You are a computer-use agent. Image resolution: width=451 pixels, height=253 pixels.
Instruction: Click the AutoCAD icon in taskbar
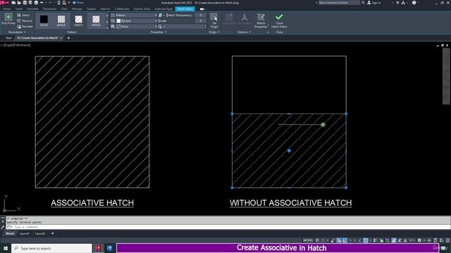coord(99,248)
